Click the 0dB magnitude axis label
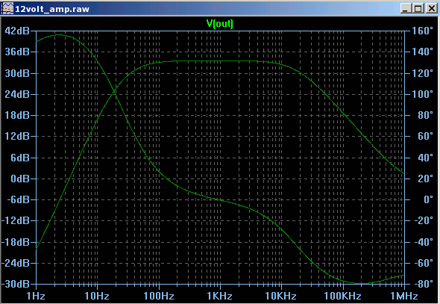 20,179
